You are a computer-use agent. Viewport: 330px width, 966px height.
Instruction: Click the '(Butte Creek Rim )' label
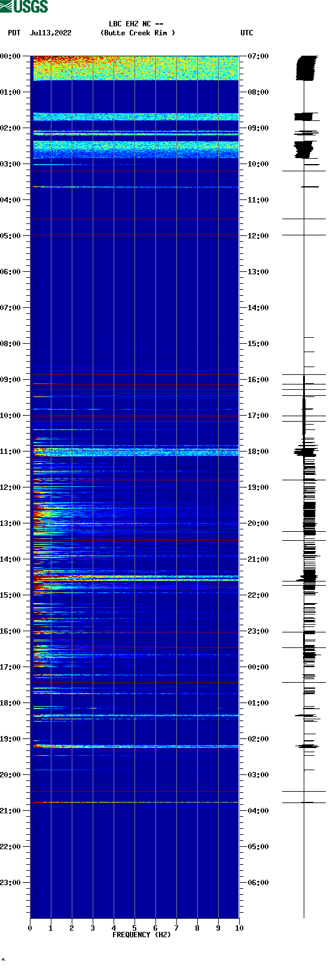pos(138,33)
